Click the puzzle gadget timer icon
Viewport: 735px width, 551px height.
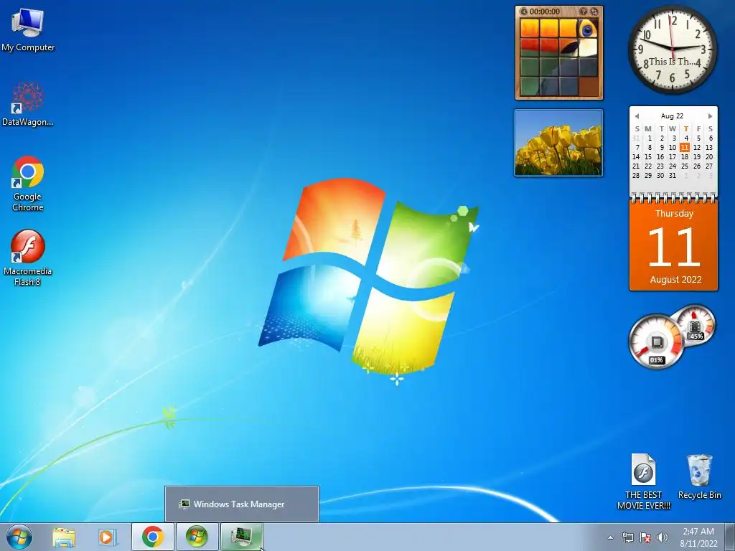click(x=524, y=11)
